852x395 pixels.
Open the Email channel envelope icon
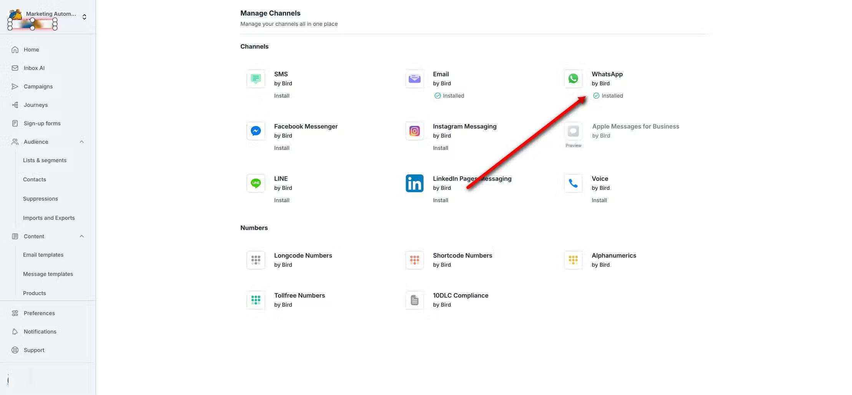tap(414, 79)
